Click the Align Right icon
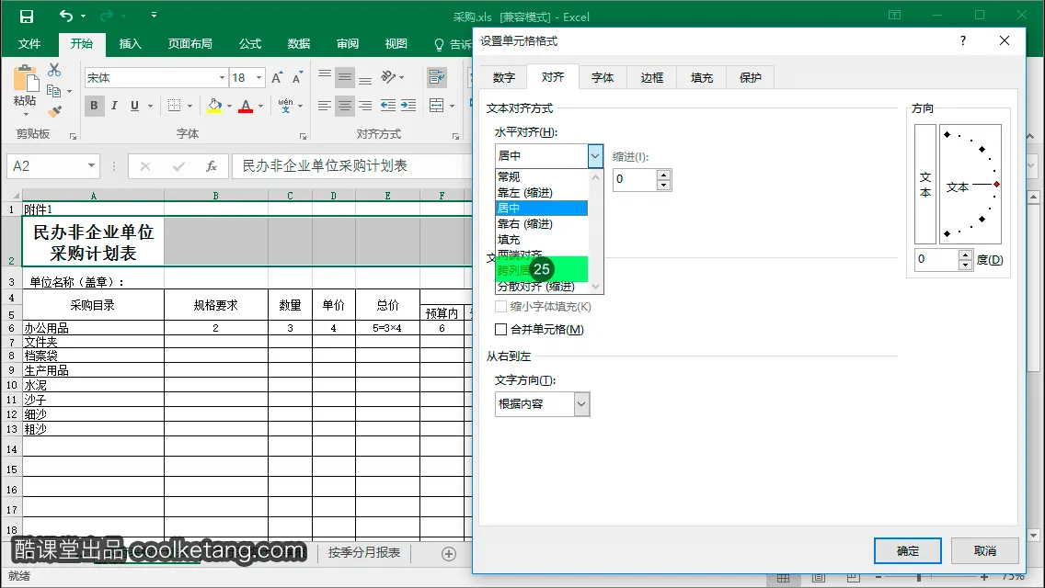 (x=365, y=106)
